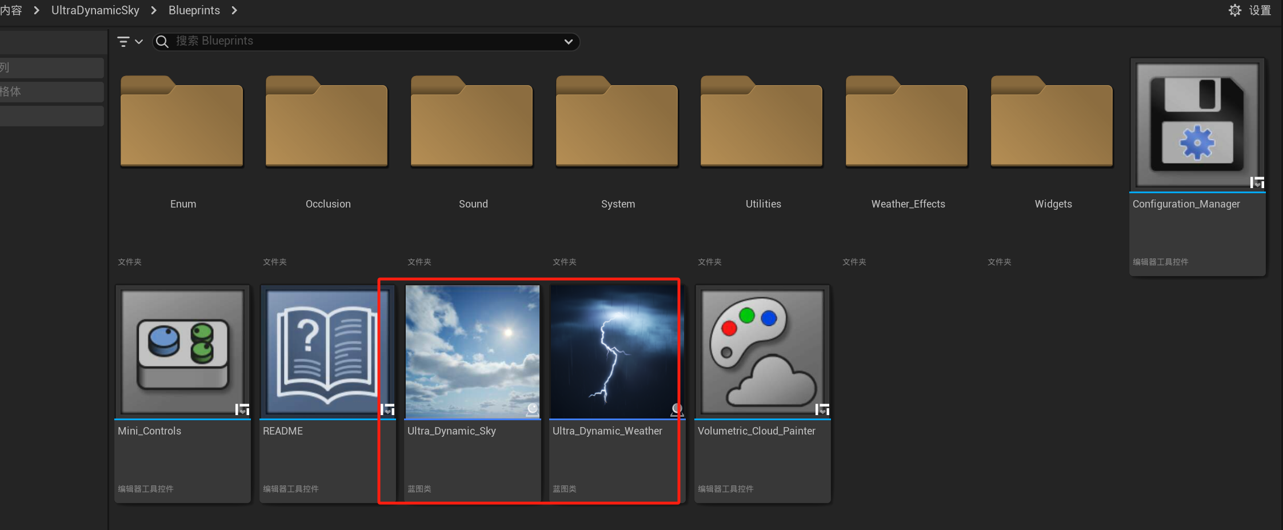Click 蓝图类 label under Ultra_Dynamic_Weather
Viewport: 1283px width, 530px height.
(x=565, y=489)
